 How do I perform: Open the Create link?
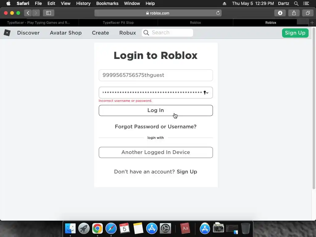point(100,33)
